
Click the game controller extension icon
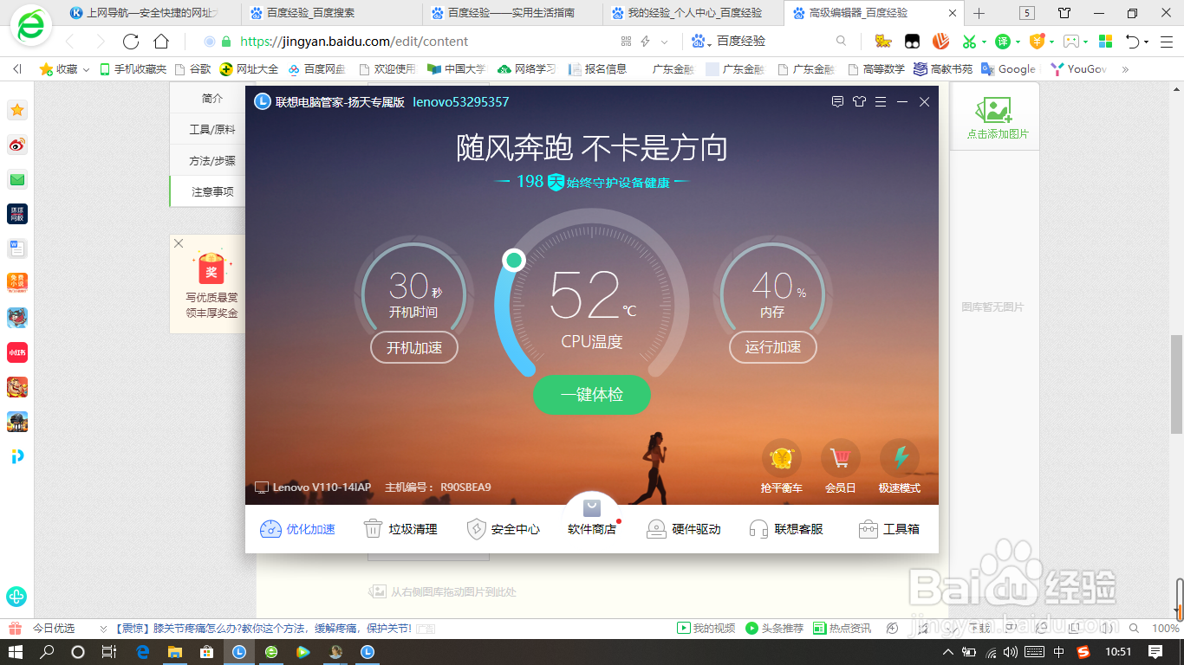click(1072, 42)
